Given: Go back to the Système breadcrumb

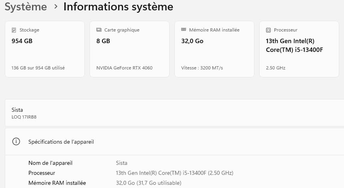Looking at the screenshot, I should pos(26,7).
